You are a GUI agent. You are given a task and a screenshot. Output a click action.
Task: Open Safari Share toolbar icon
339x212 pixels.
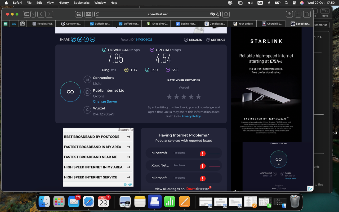tap(289, 14)
